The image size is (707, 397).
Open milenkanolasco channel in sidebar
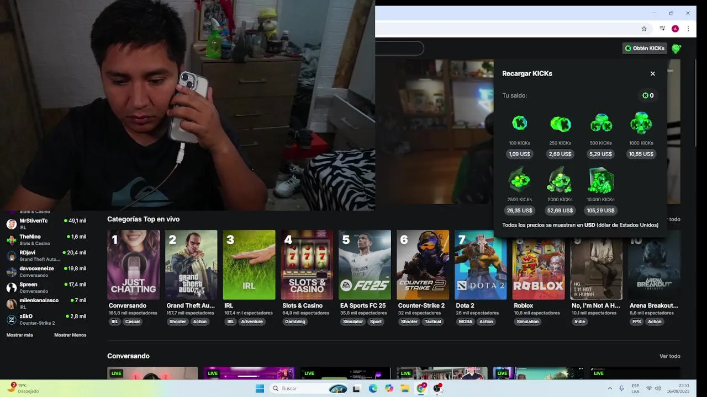tap(46, 303)
